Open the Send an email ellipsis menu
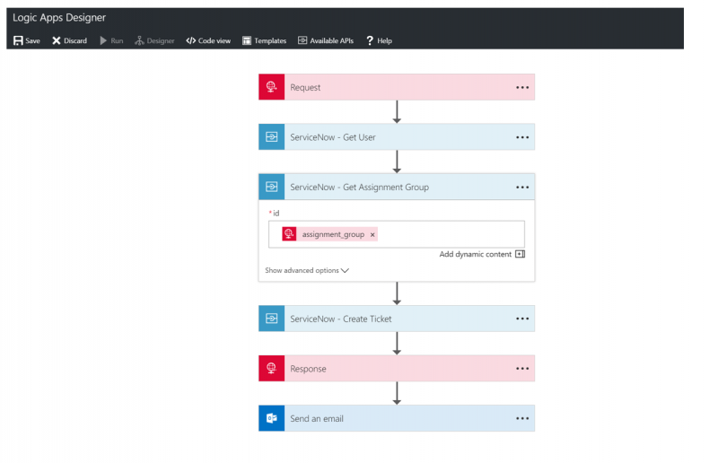Image resolution: width=718 pixels, height=463 pixels. coord(522,418)
